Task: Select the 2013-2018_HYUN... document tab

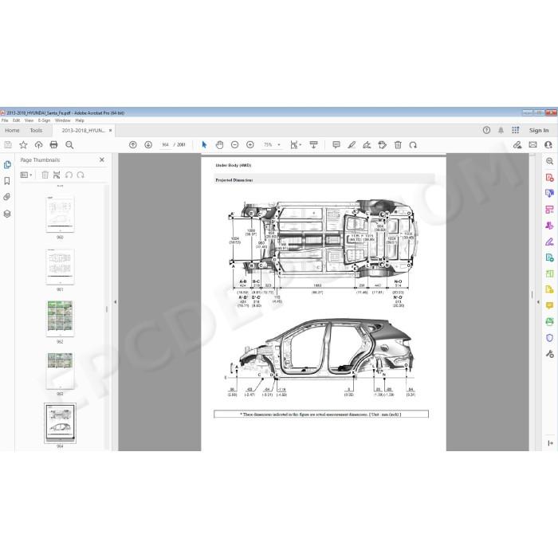Action: pyautogui.click(x=83, y=131)
